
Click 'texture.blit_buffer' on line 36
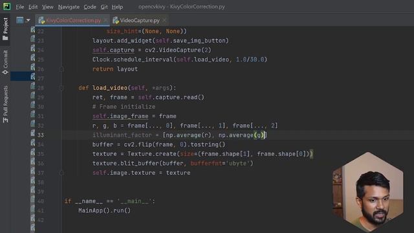(125, 164)
